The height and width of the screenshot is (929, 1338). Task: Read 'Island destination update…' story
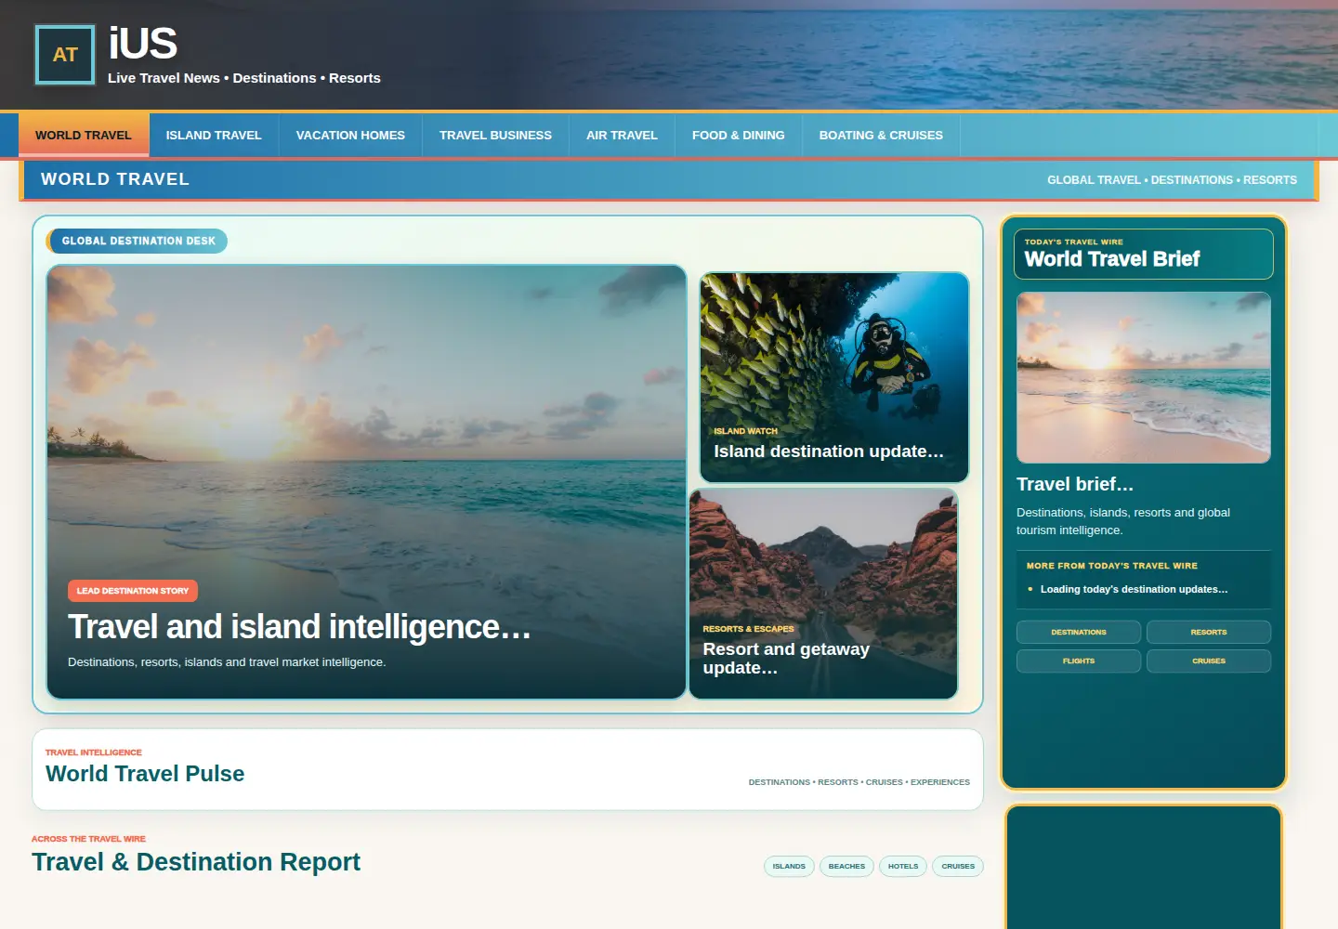point(829,451)
